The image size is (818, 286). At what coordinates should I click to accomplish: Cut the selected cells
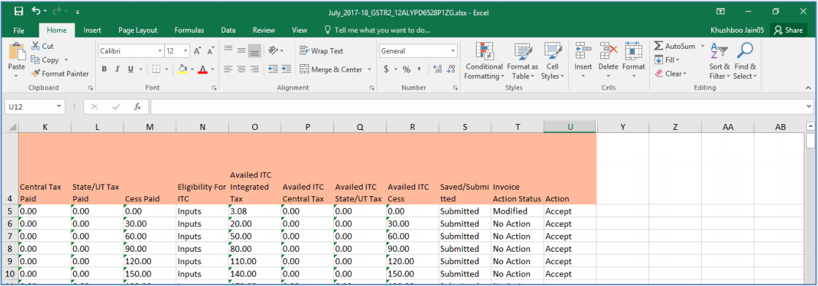pyautogui.click(x=42, y=46)
